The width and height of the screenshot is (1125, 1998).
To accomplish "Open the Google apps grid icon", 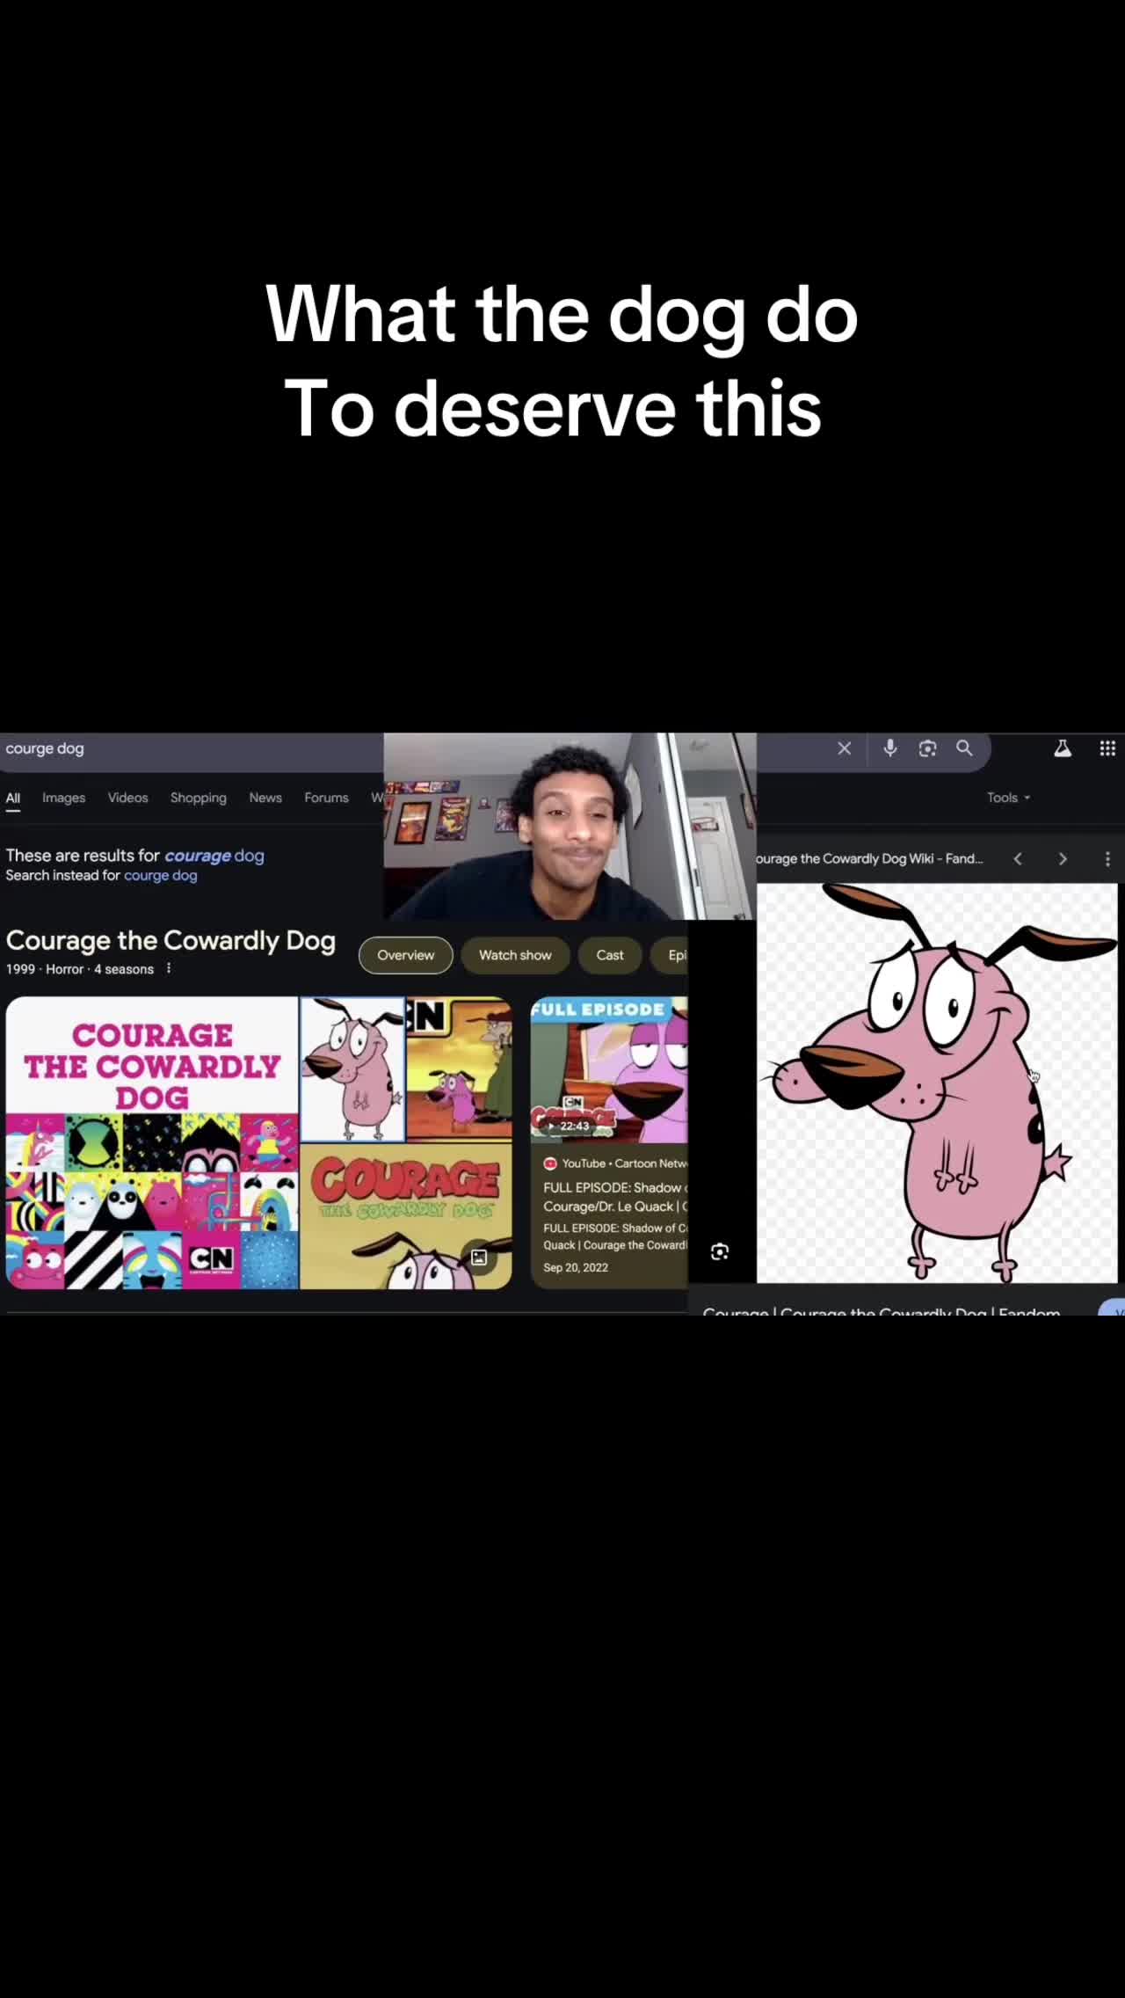I will tap(1107, 748).
